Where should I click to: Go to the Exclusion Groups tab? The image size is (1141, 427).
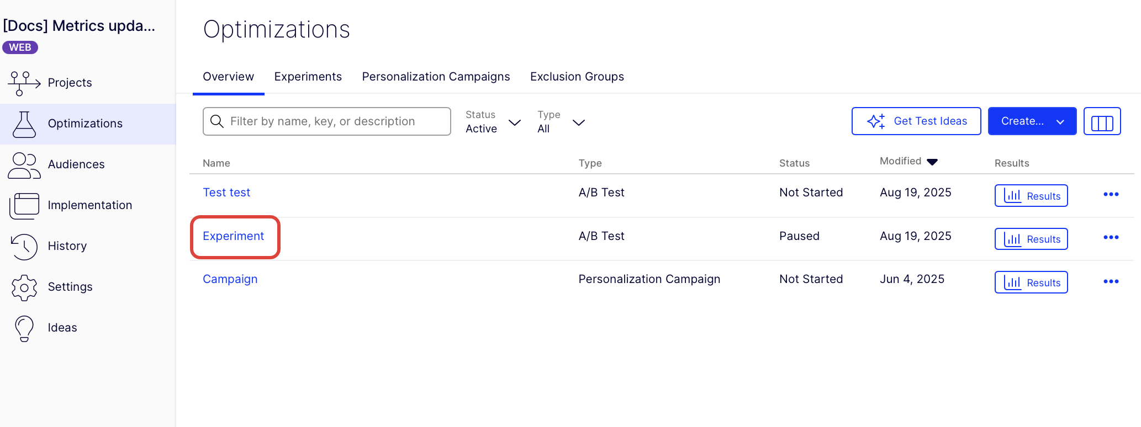[x=577, y=77]
